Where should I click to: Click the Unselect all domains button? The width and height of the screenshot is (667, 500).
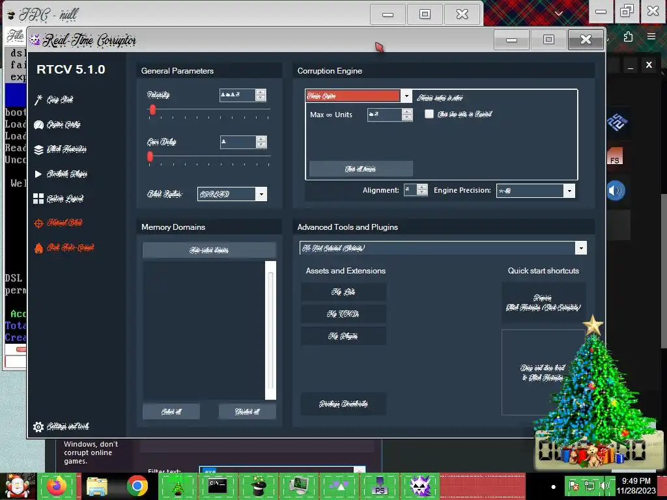click(x=248, y=411)
